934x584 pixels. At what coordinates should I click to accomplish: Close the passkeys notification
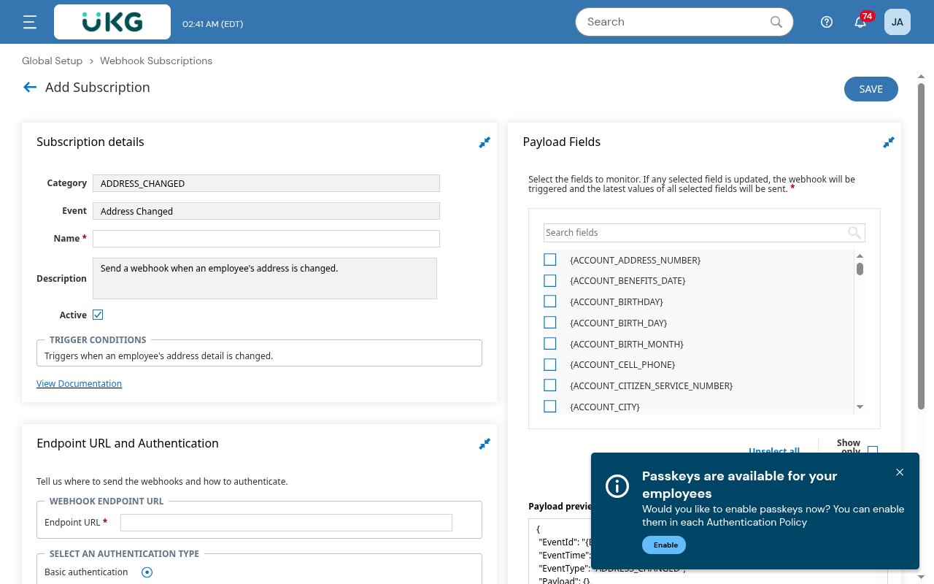pos(900,472)
